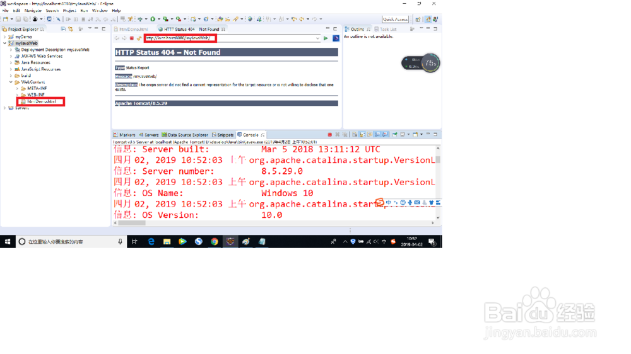The width and height of the screenshot is (631, 354).
Task: Click the Console vertical scrollbar down arrow
Action: pos(438,217)
